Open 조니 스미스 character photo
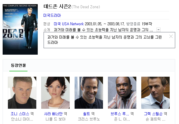 point(22,93)
